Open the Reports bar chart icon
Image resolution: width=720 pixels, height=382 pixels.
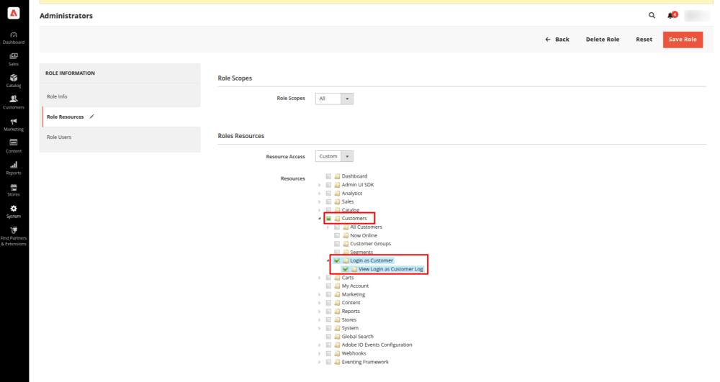(x=14, y=166)
